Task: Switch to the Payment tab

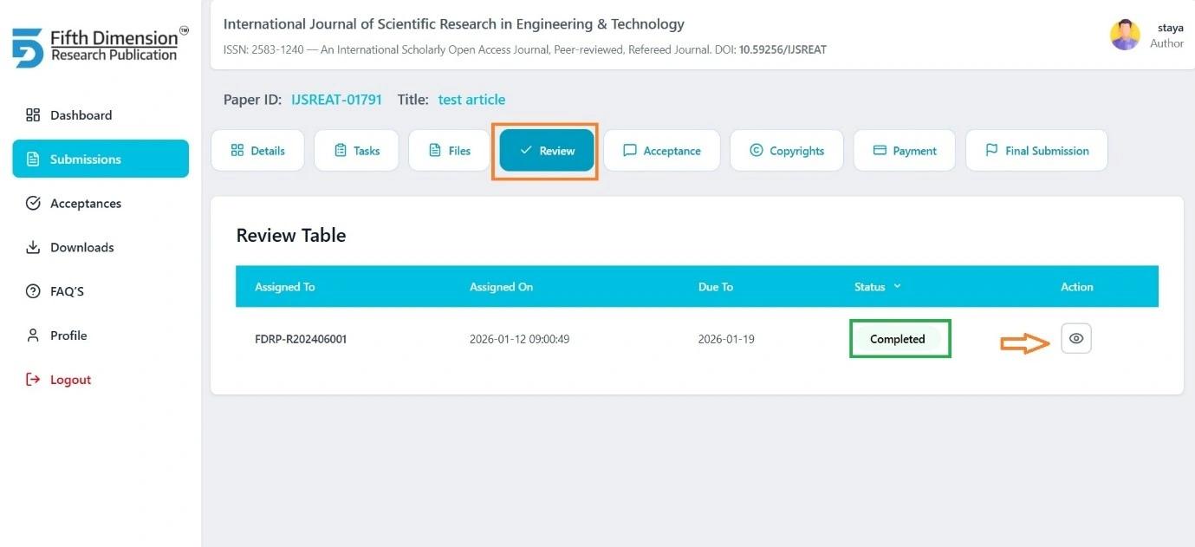Action: coord(904,150)
